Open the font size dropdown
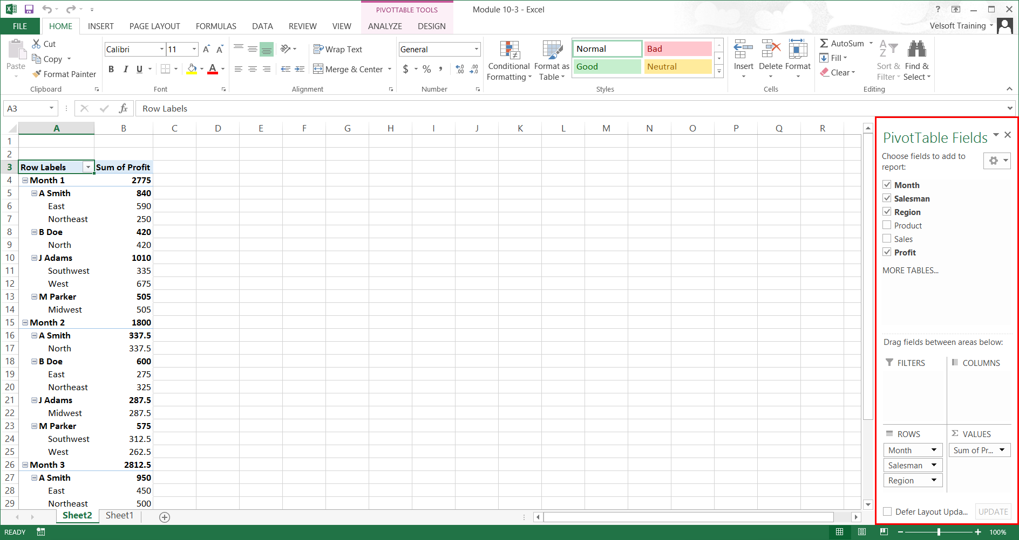 pyautogui.click(x=194, y=49)
